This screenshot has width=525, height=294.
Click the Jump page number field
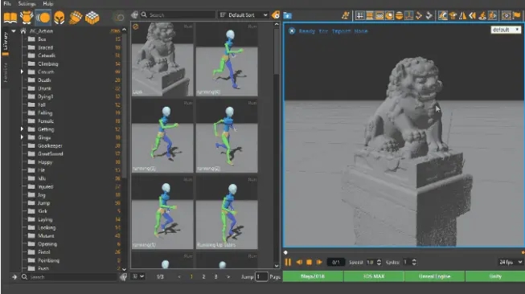(261, 276)
